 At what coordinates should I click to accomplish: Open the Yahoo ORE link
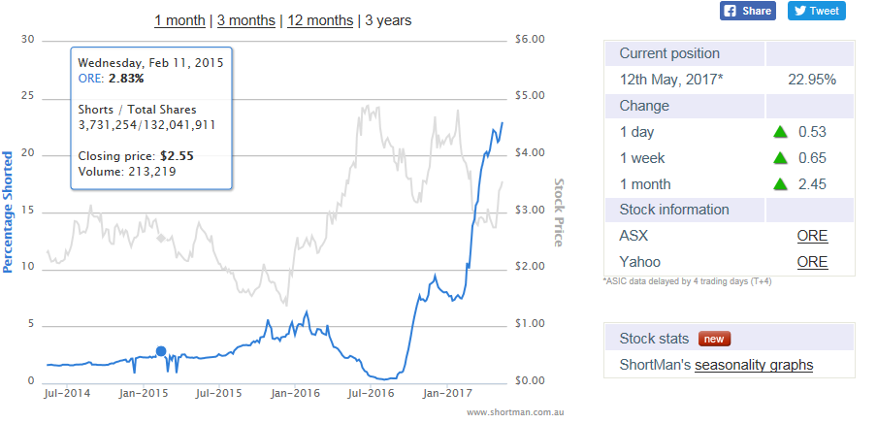point(812,262)
